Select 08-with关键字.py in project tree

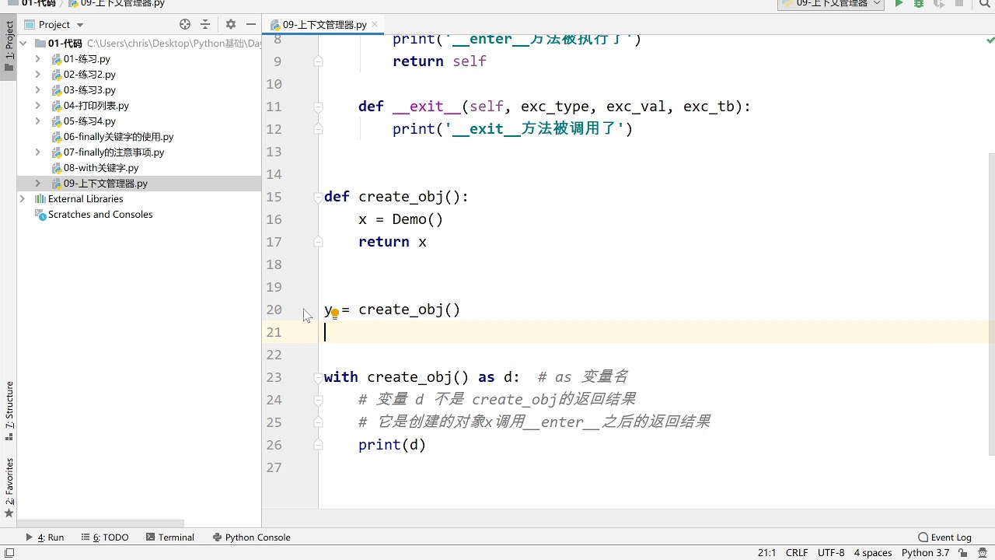[x=101, y=168]
